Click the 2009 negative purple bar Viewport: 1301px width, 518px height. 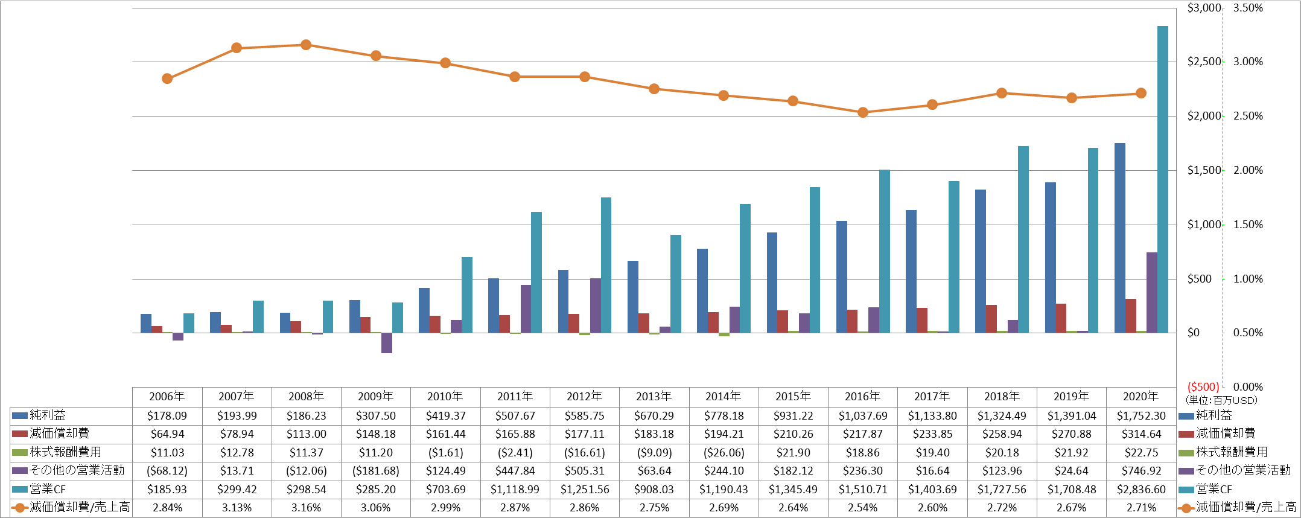[387, 343]
